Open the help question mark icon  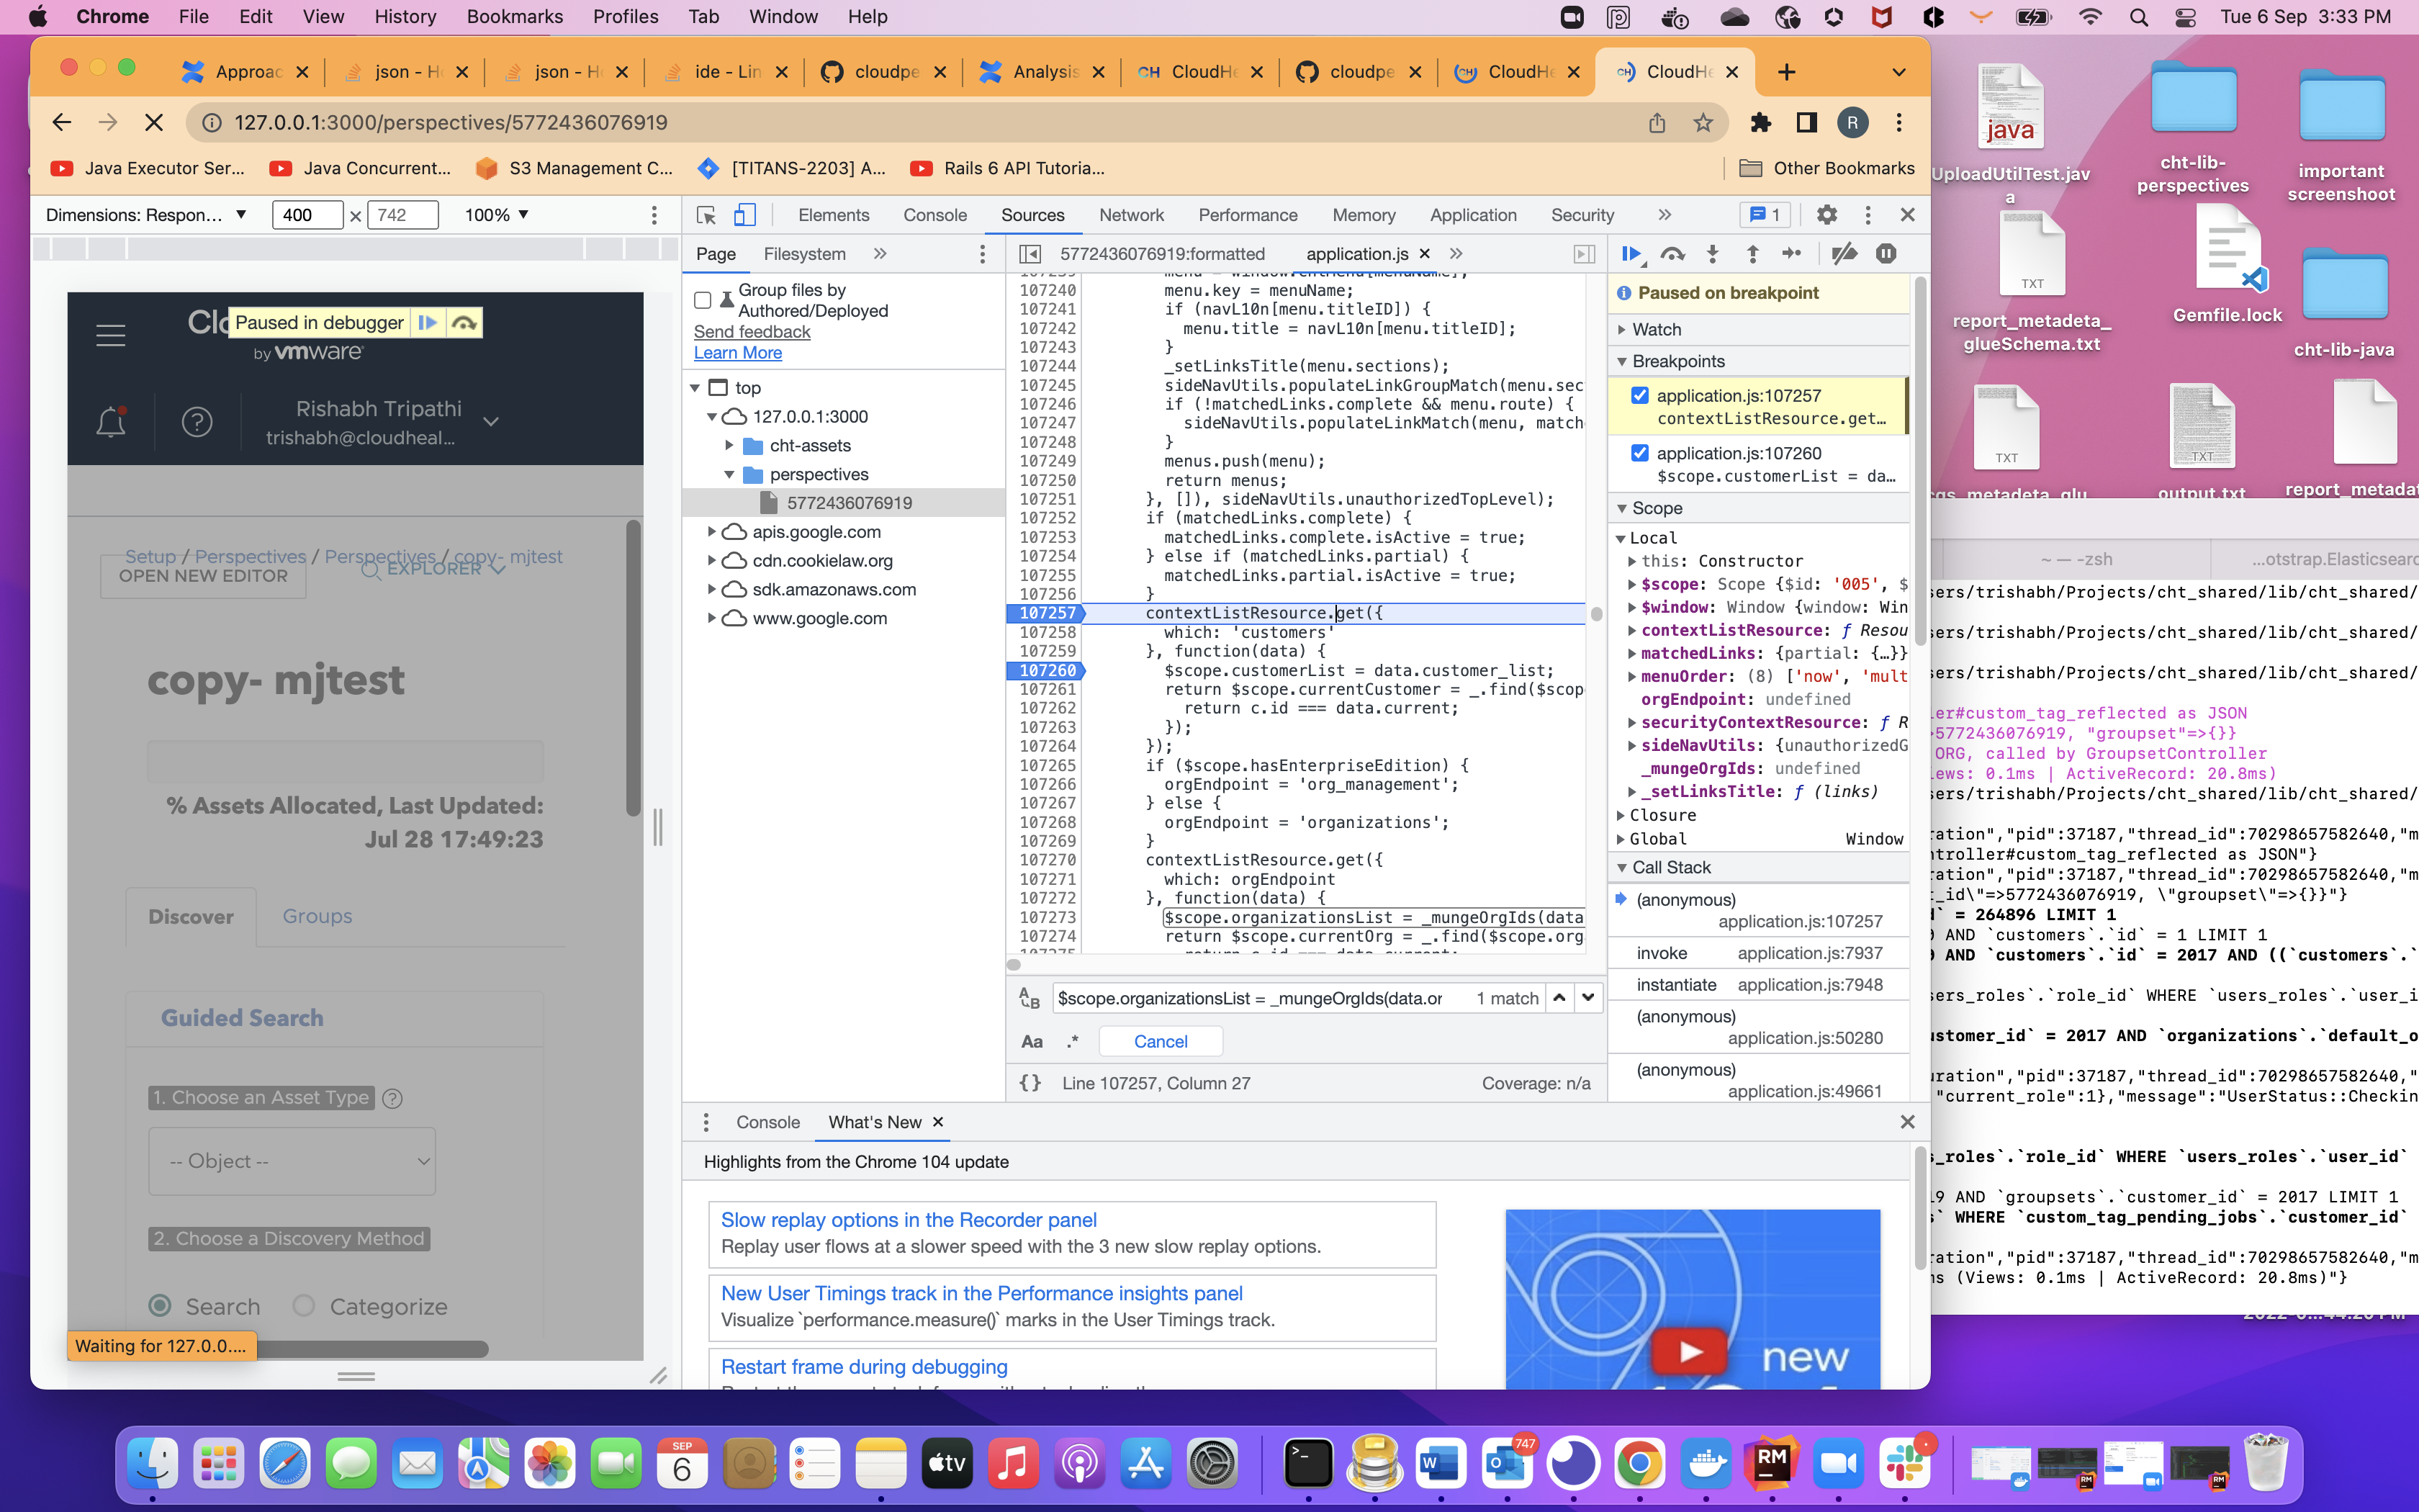(197, 422)
